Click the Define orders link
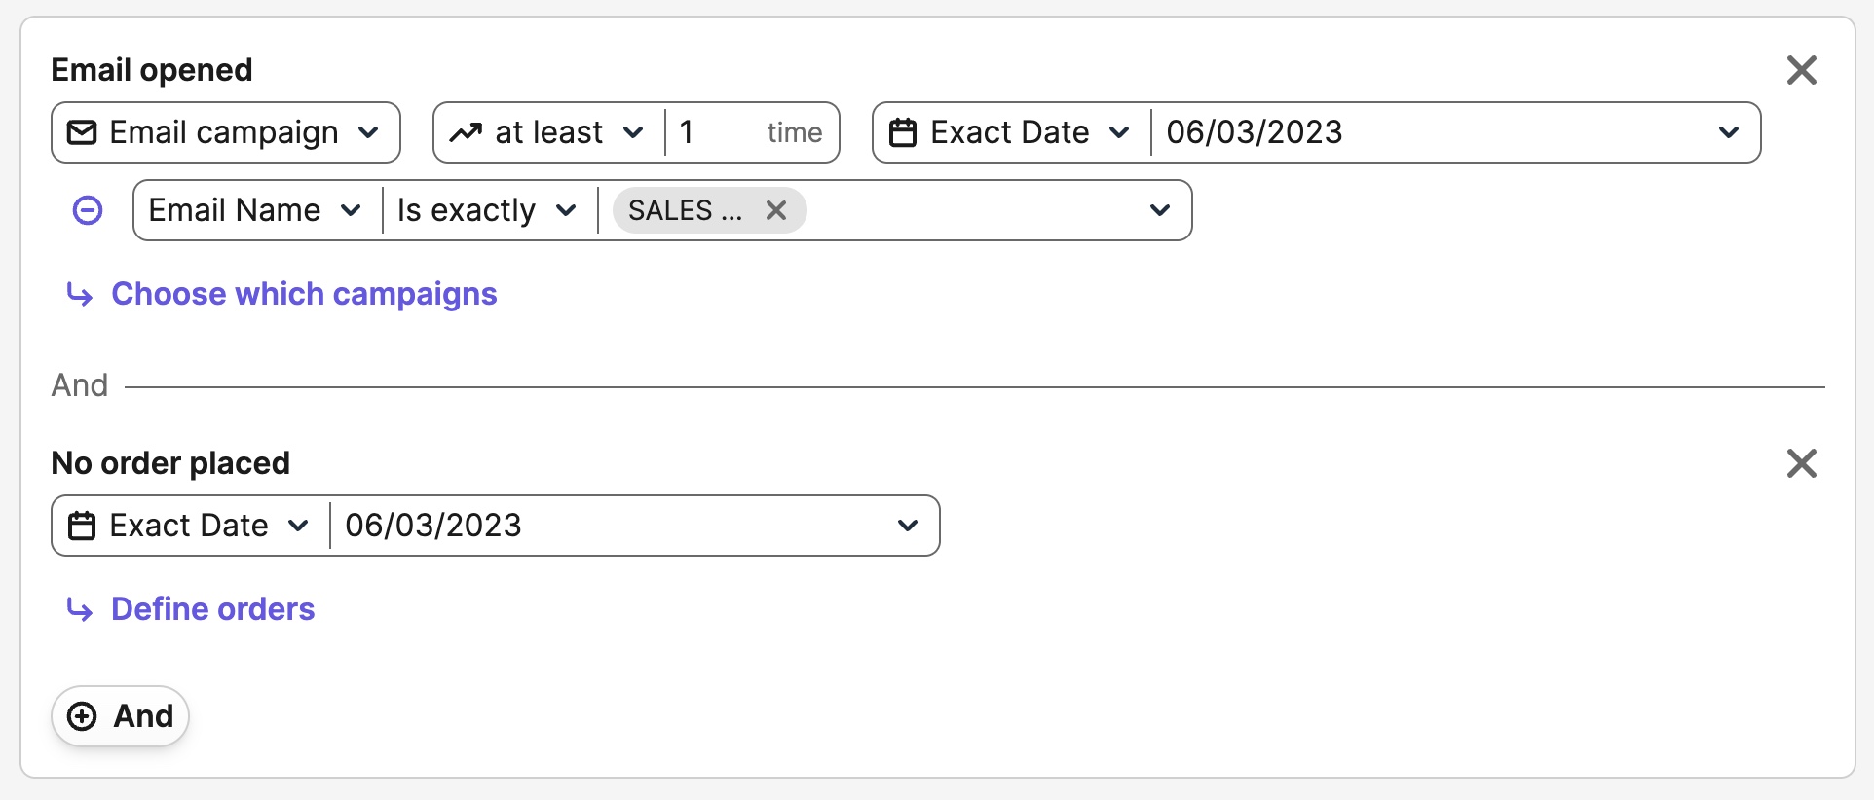1874x800 pixels. coord(212,609)
